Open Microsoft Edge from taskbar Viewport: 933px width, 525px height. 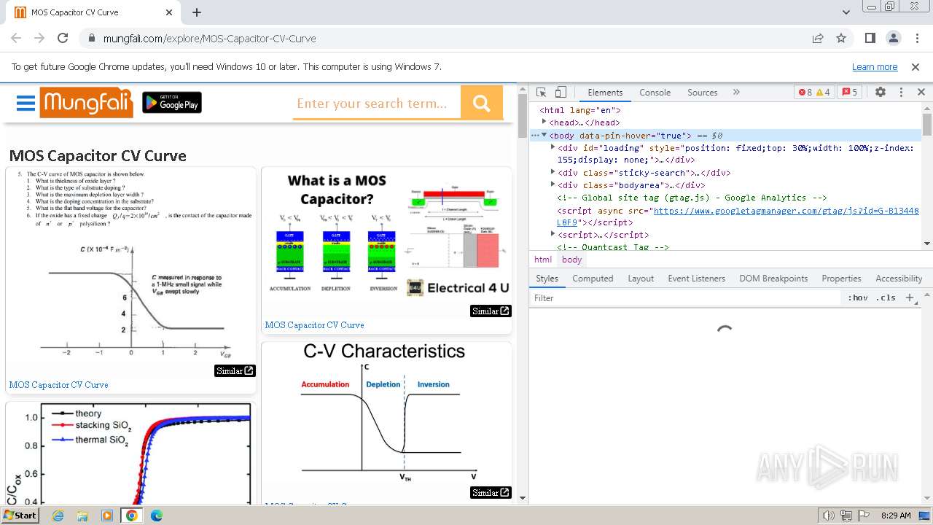click(156, 516)
